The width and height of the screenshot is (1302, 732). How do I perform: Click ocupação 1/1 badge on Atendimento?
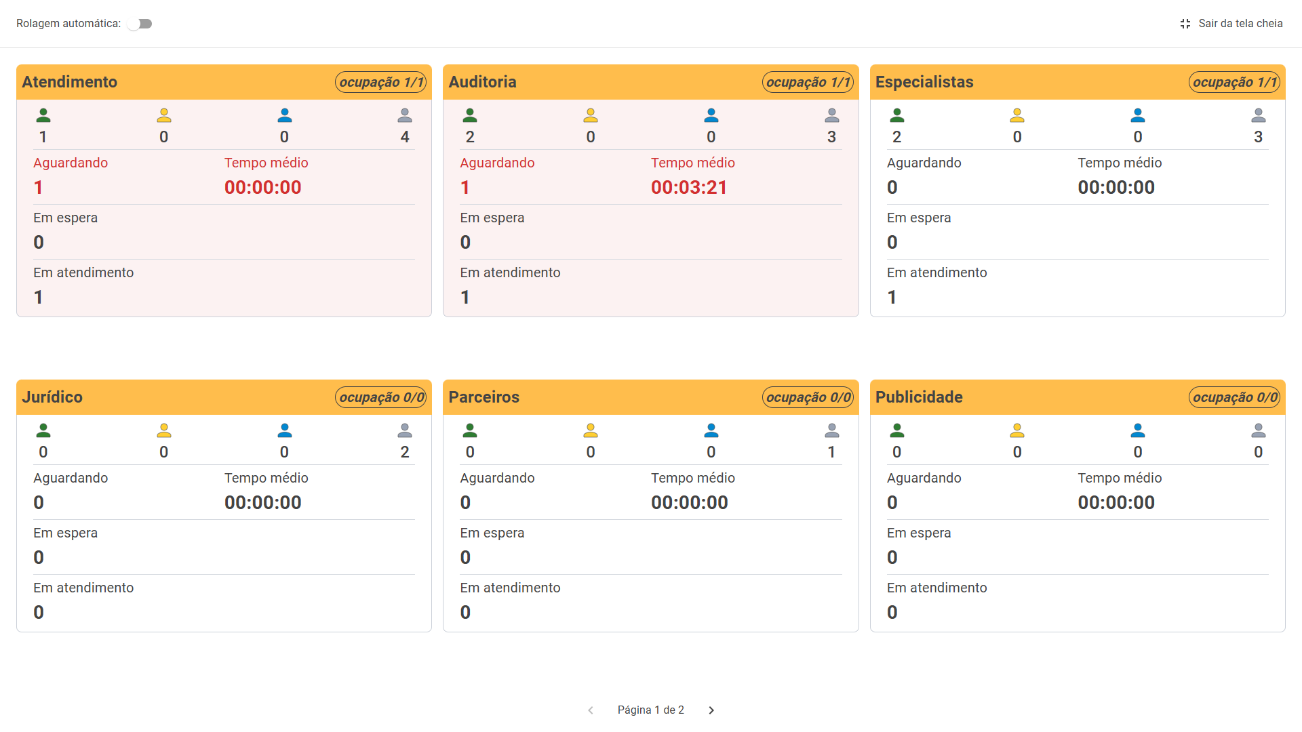point(381,82)
